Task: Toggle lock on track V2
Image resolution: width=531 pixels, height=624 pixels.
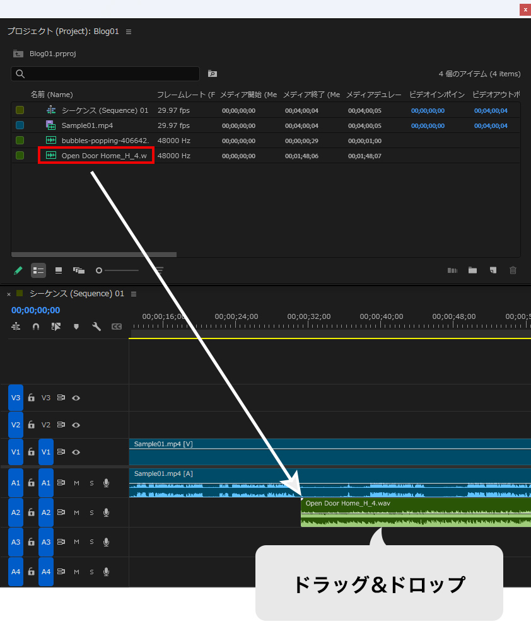Action: click(x=31, y=425)
